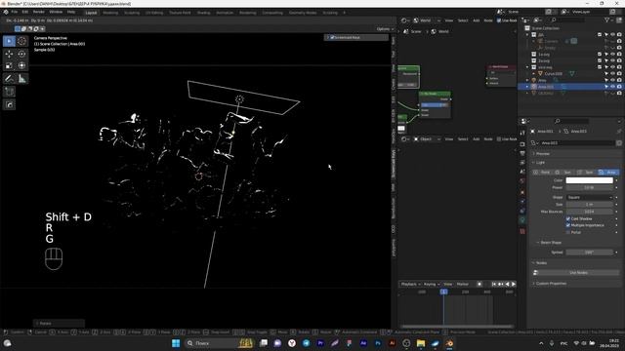Click the taskbar search box

pyautogui.click(x=220, y=343)
